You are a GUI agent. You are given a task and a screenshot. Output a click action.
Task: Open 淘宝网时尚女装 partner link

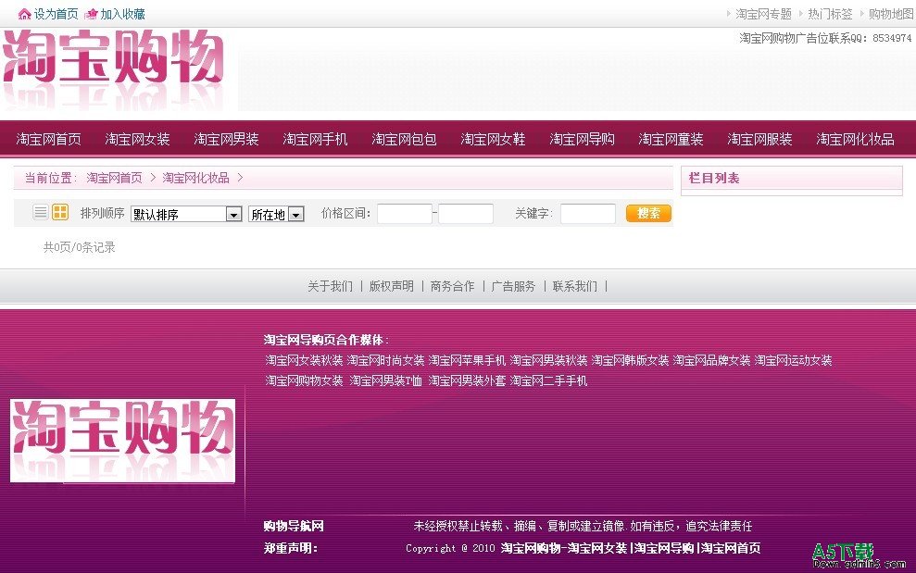click(x=385, y=360)
